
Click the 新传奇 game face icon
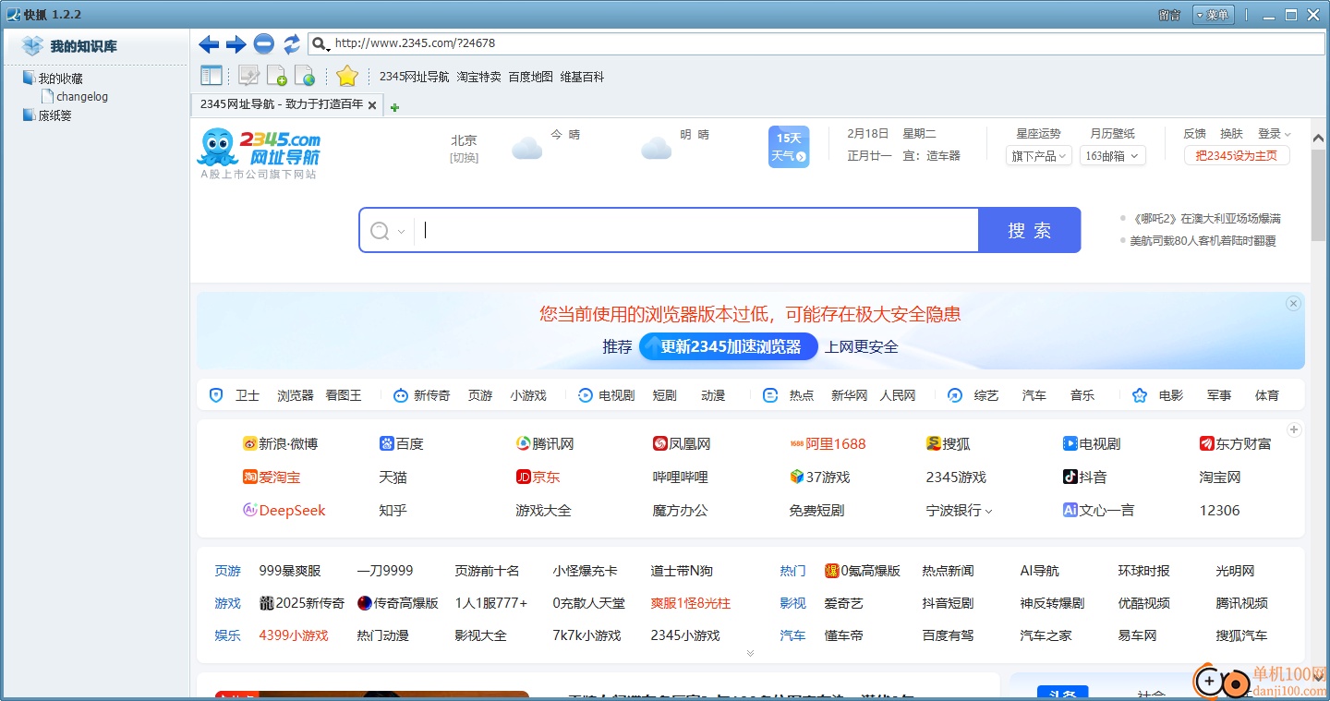coord(400,395)
